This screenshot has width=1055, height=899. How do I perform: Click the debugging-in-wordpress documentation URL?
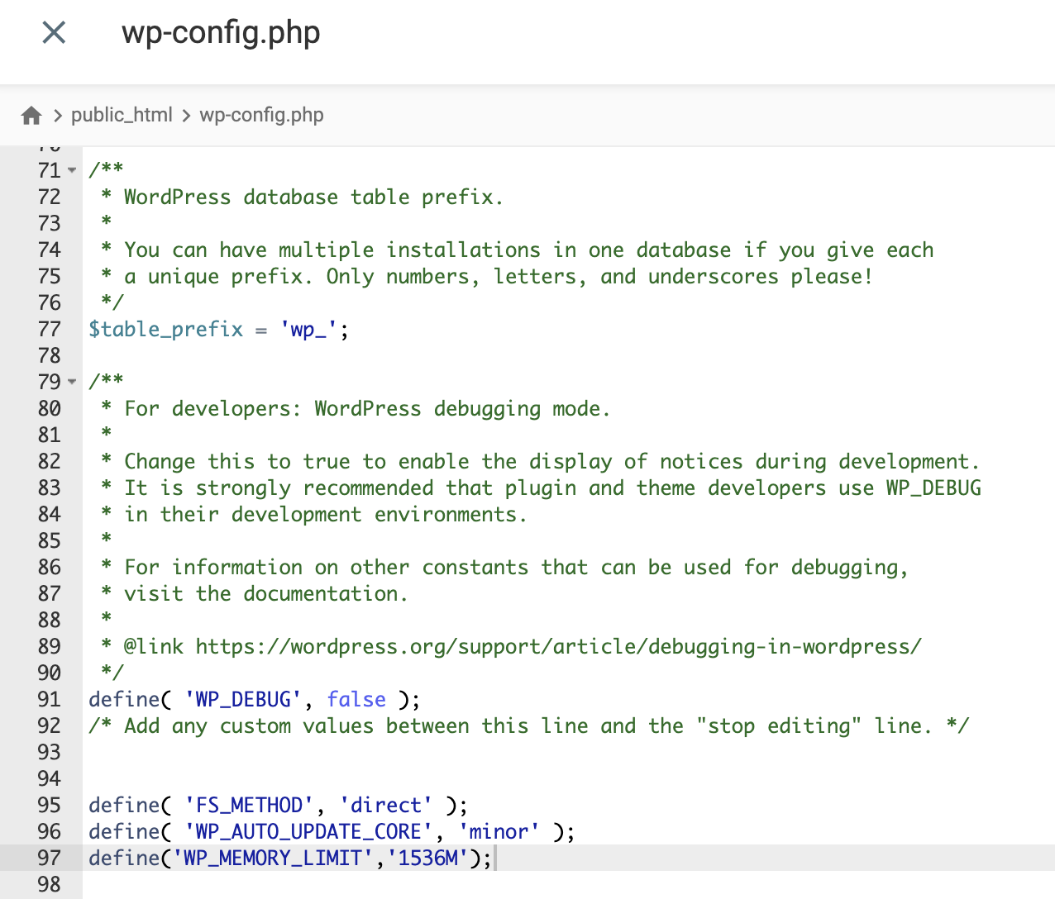pyautogui.click(x=558, y=646)
